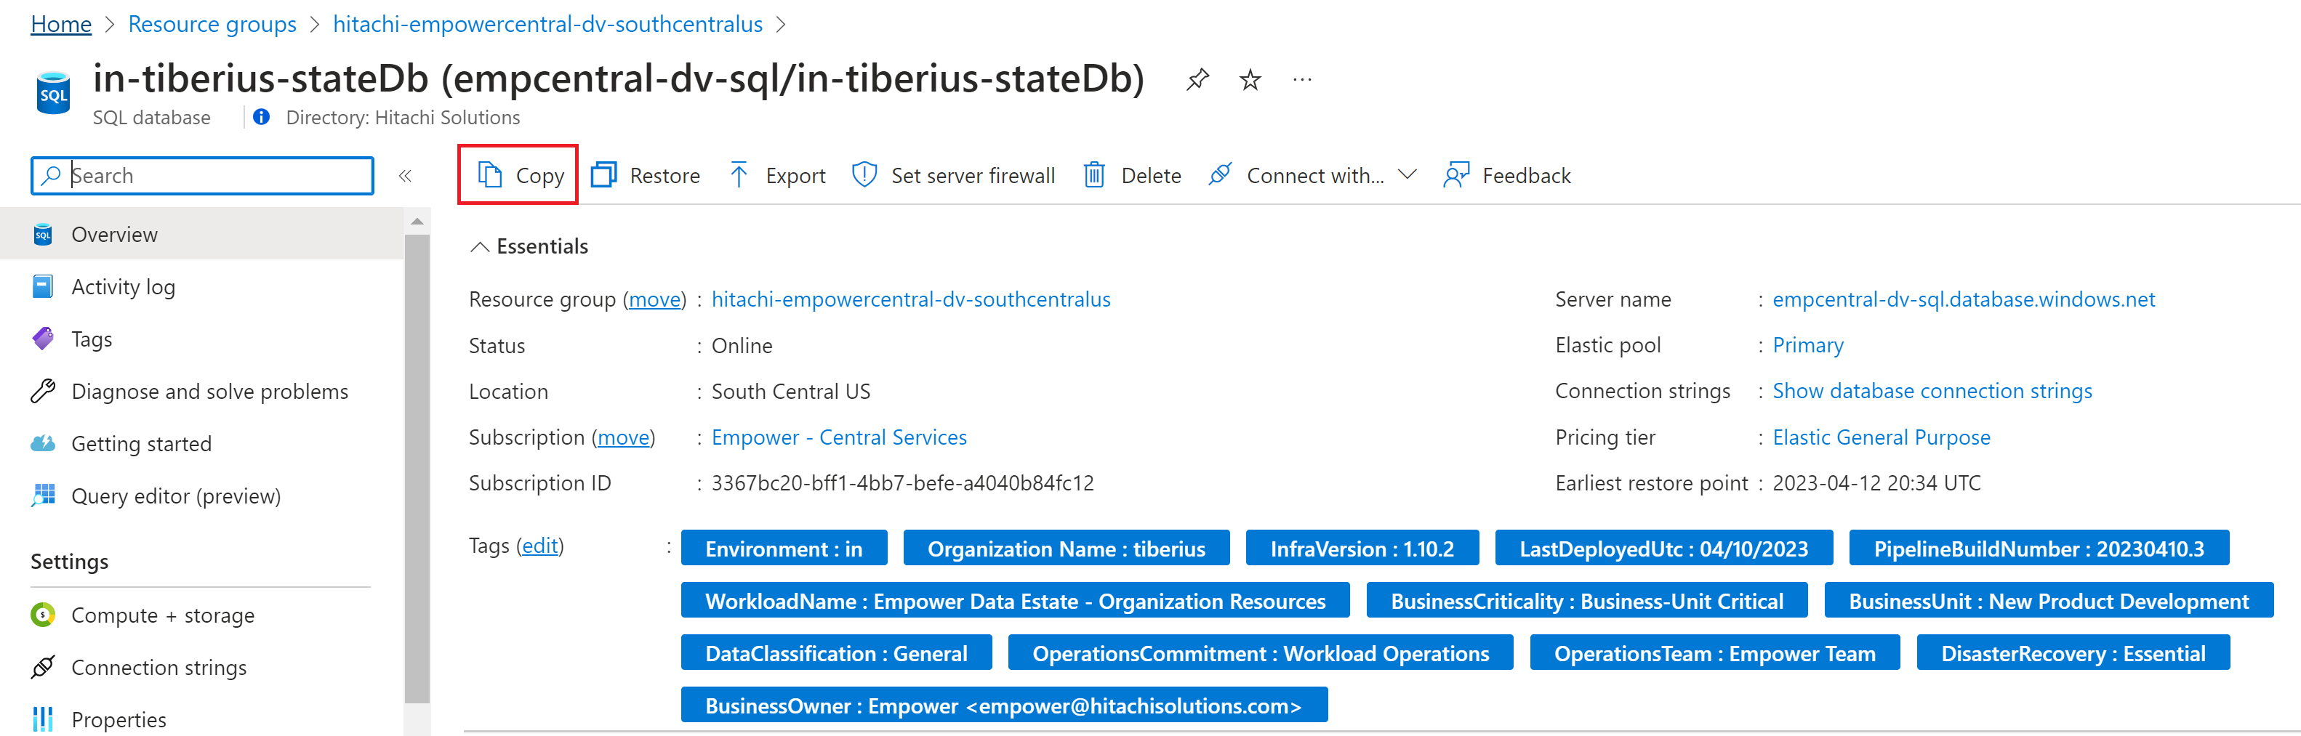The width and height of the screenshot is (2301, 736).
Task: Open the Primary elastic pool link
Action: pos(1808,345)
